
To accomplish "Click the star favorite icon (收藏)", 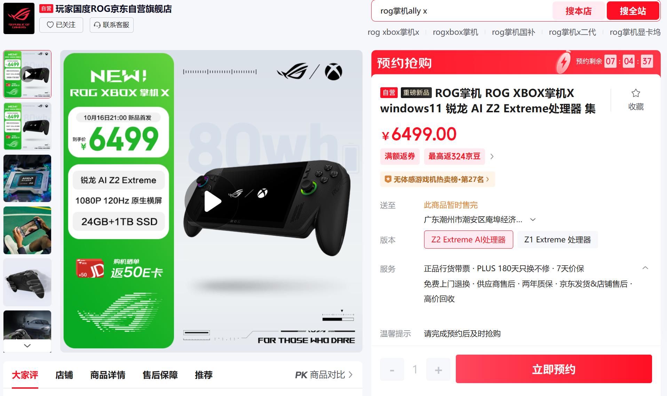I will pos(636,93).
